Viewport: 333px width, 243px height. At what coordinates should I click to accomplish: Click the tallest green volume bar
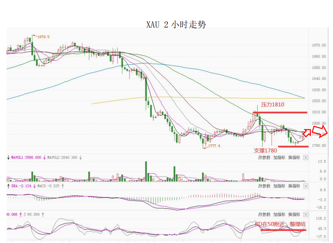pos(146,171)
